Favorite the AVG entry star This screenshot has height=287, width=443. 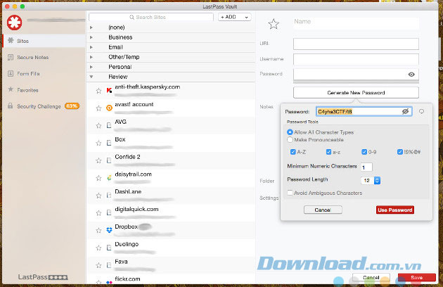coord(98,125)
